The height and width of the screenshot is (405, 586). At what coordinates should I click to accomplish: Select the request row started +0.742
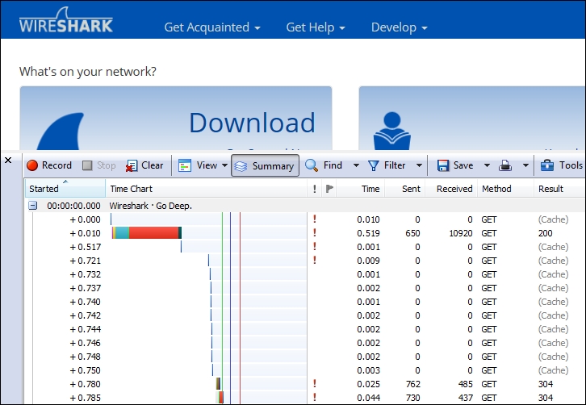[x=305, y=315]
